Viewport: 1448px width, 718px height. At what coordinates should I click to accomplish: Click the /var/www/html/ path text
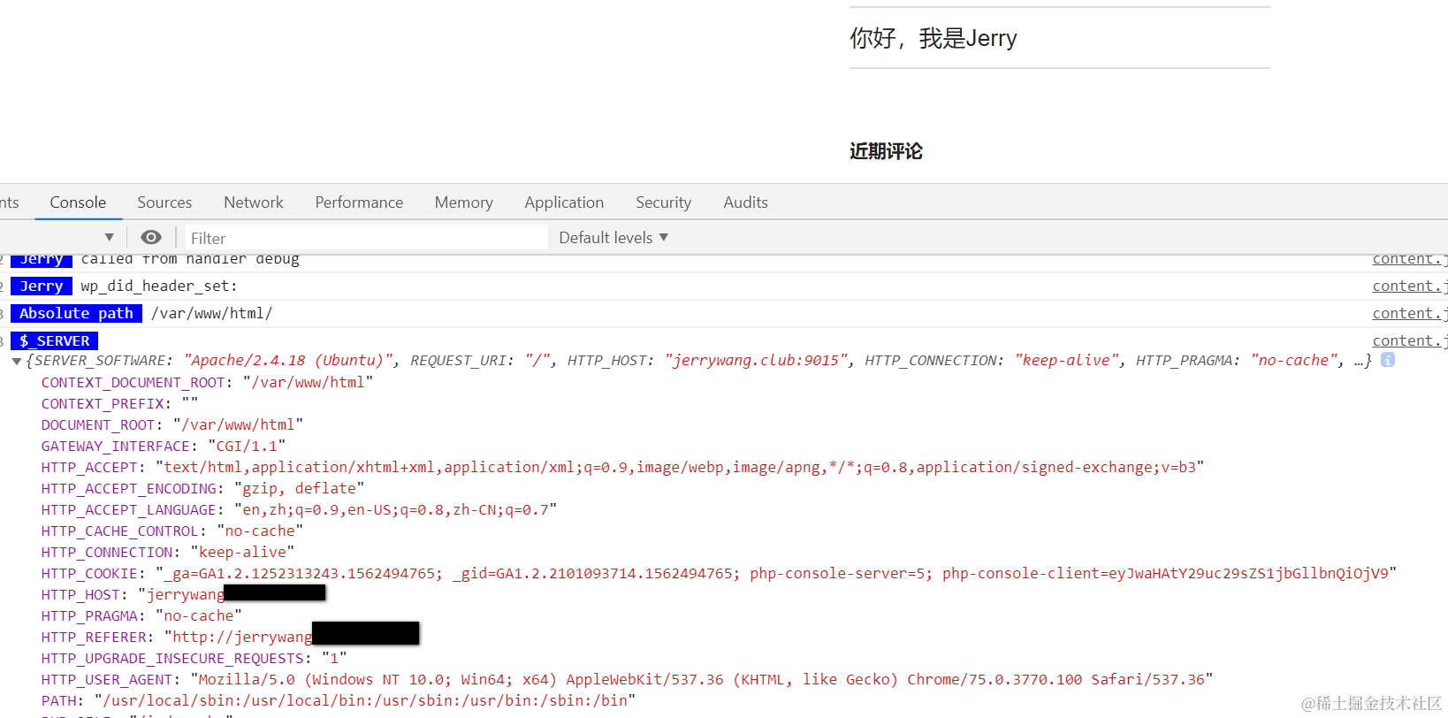tap(212, 313)
